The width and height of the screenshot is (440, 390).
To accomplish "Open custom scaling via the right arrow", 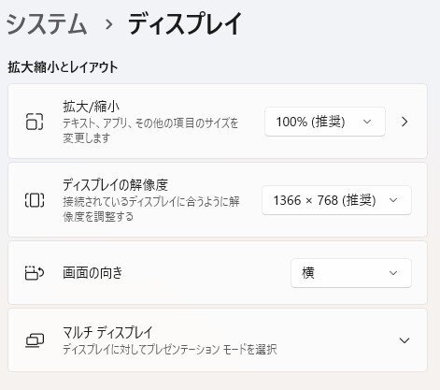I will 405,122.
